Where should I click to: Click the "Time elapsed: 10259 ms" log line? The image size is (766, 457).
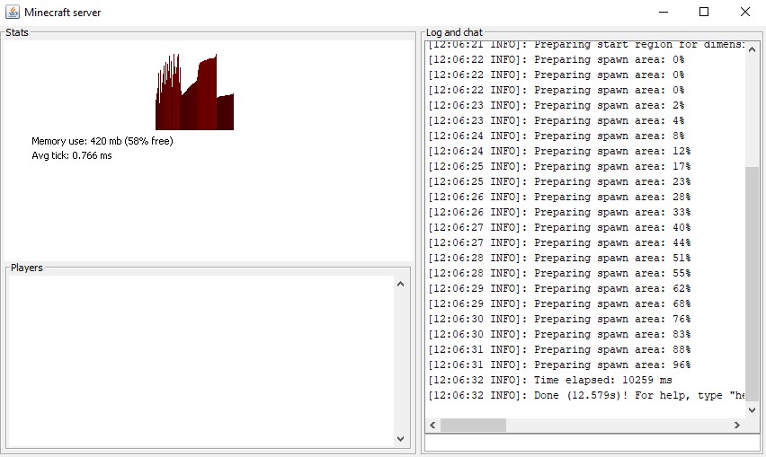[x=550, y=380]
